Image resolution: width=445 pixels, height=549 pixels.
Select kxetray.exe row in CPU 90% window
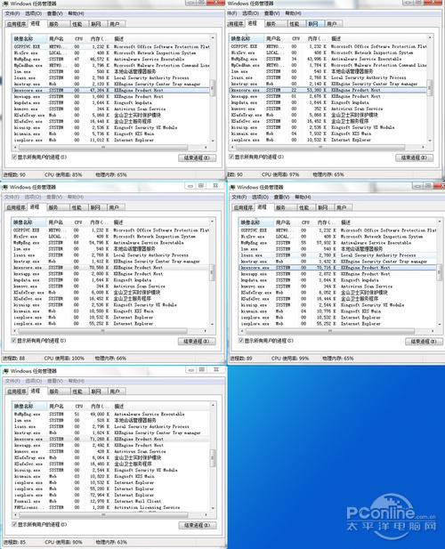[x=111, y=432]
